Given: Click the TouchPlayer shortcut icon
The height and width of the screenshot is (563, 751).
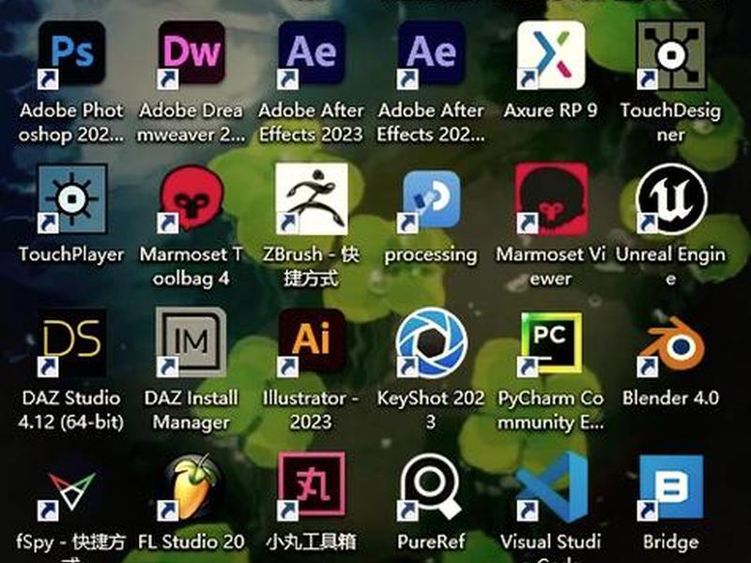Looking at the screenshot, I should 72,198.
